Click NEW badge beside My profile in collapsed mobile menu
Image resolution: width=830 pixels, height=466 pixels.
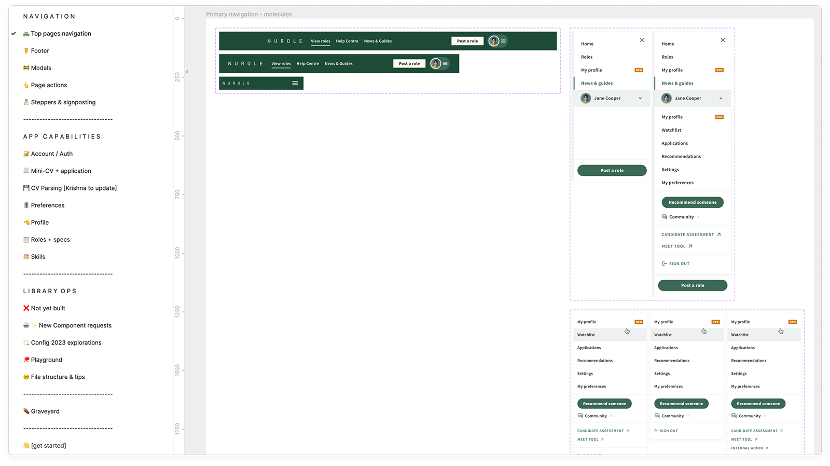click(x=639, y=70)
